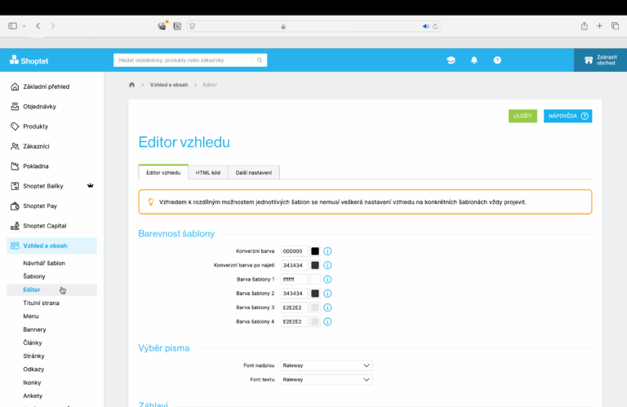Click the Barva šablony 4 hex field
This screenshot has height=407, width=627.
[x=294, y=321]
